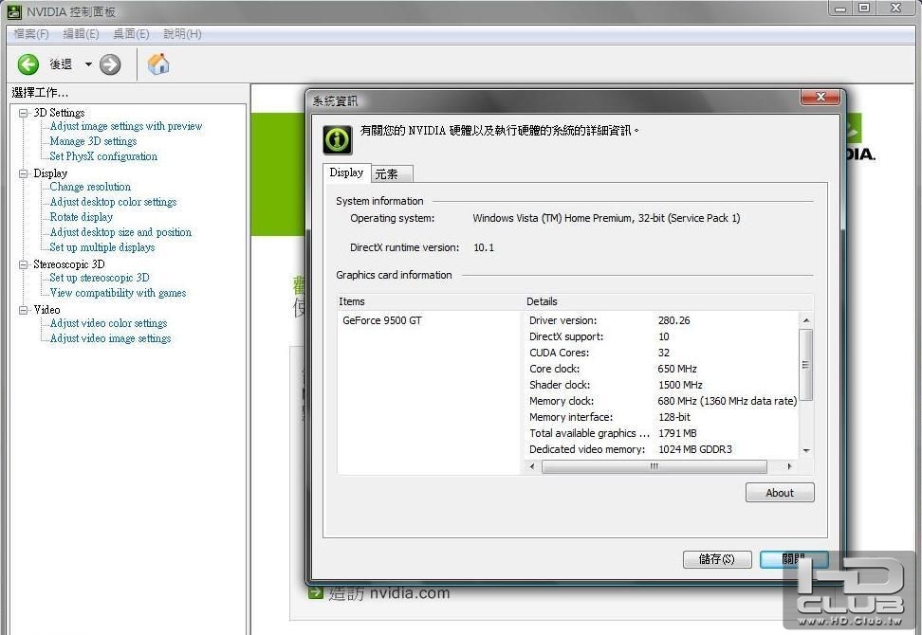Click the horizontal scroll right arrow
Screen dimensions: 922x635
click(x=789, y=466)
